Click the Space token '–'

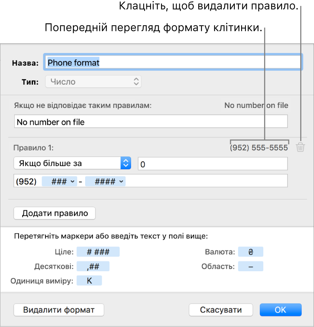(x=250, y=267)
